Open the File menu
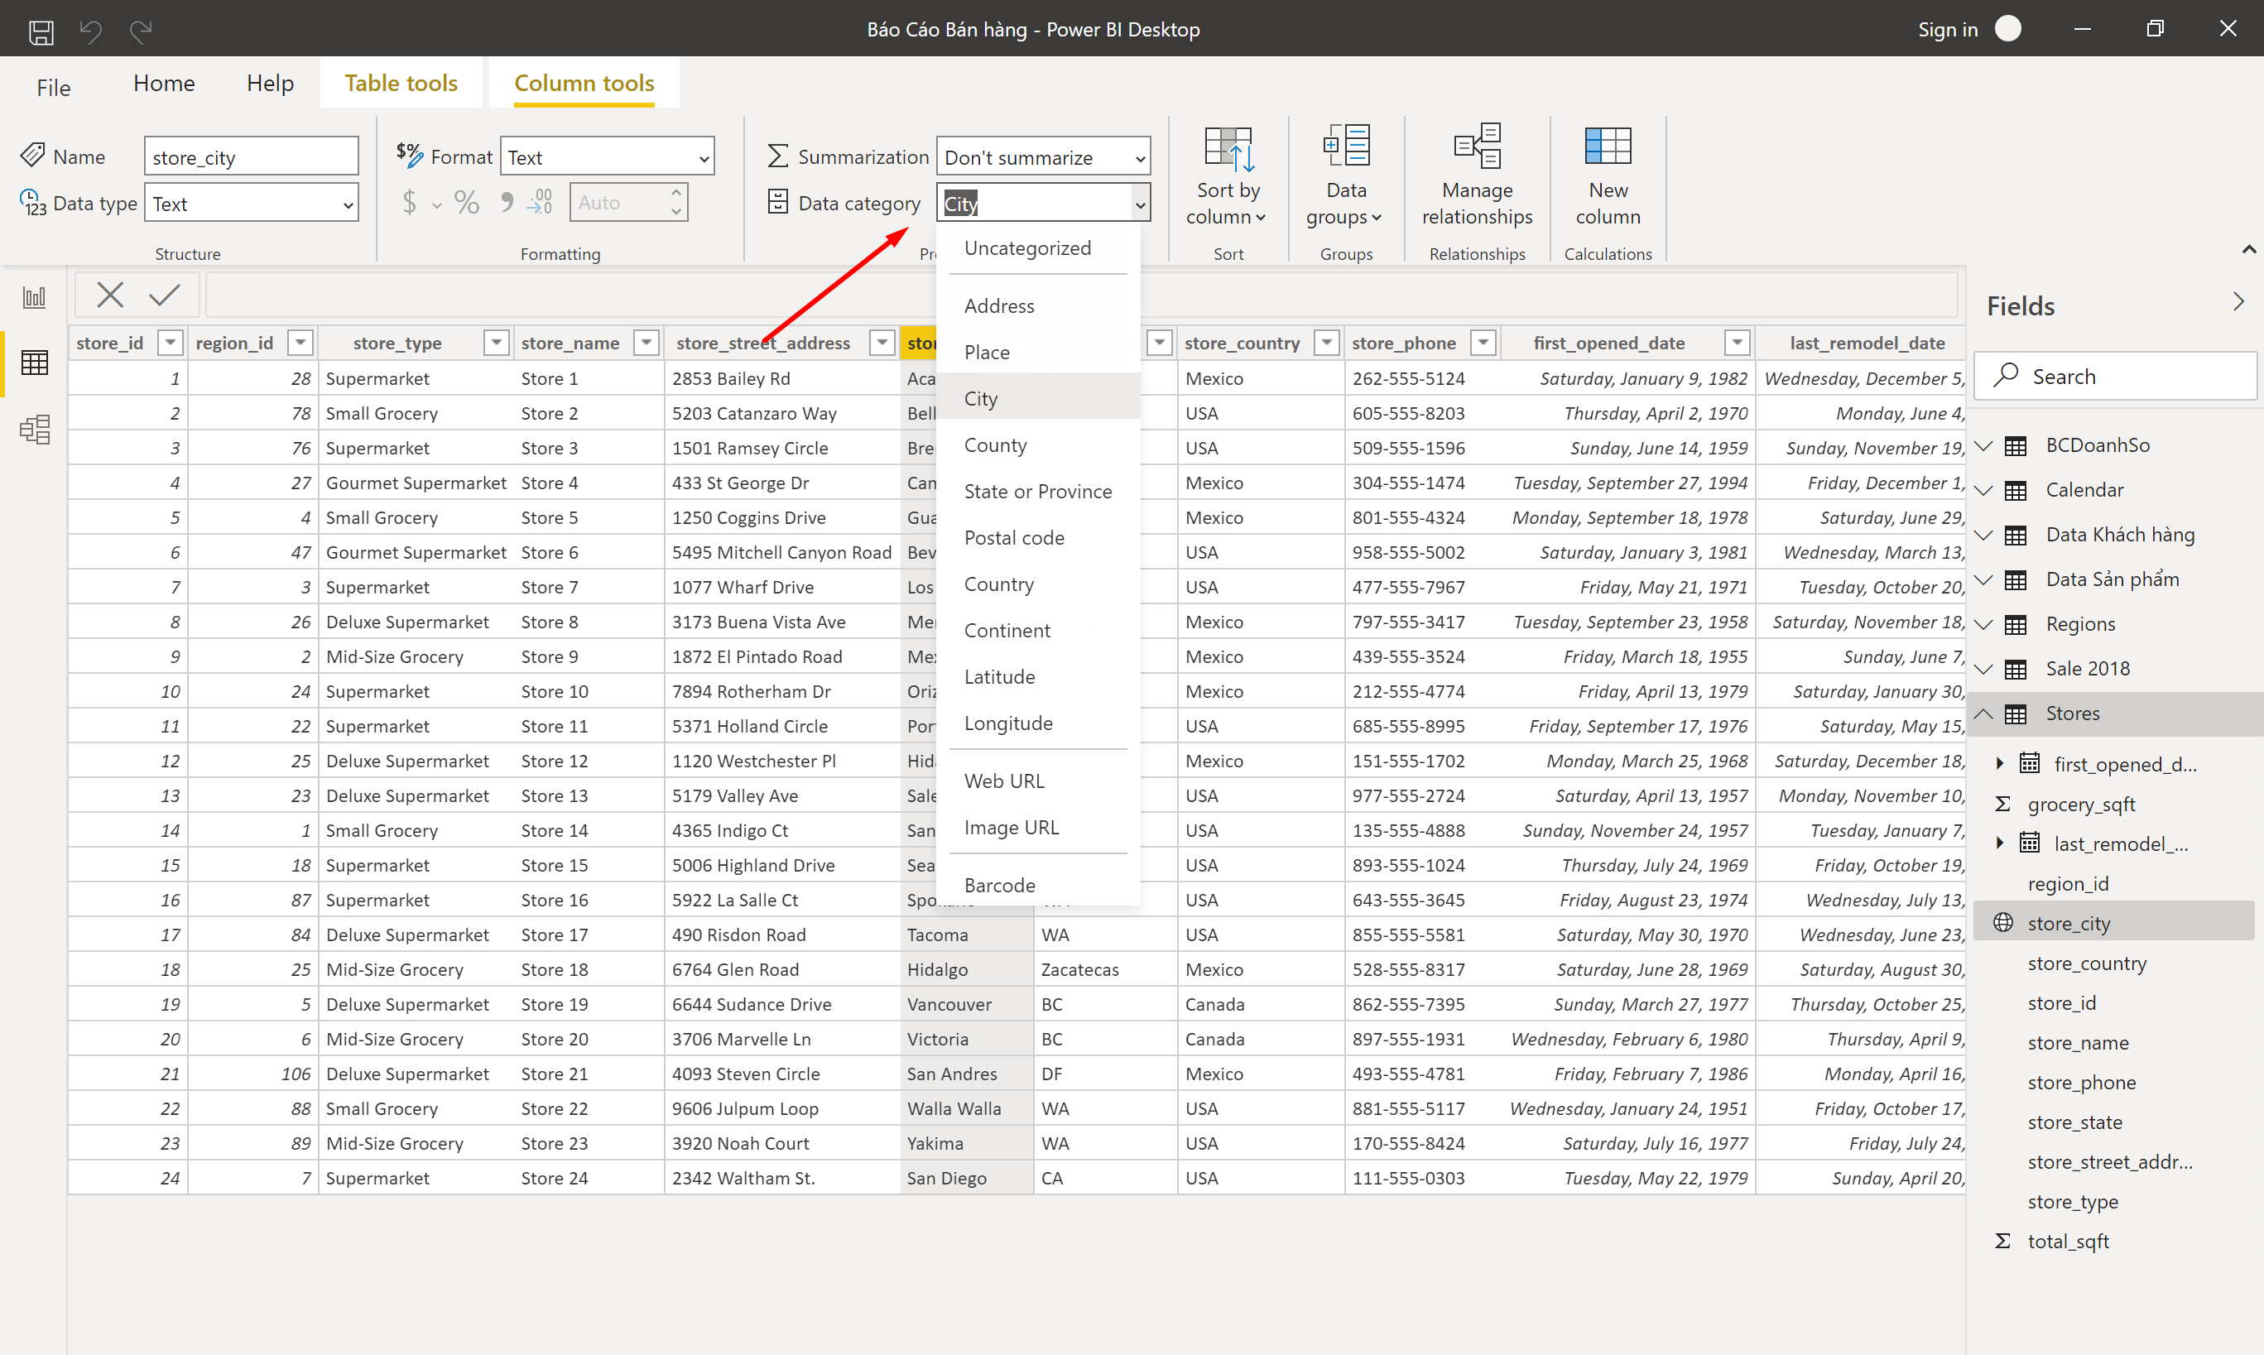The height and width of the screenshot is (1355, 2264). point(54,88)
